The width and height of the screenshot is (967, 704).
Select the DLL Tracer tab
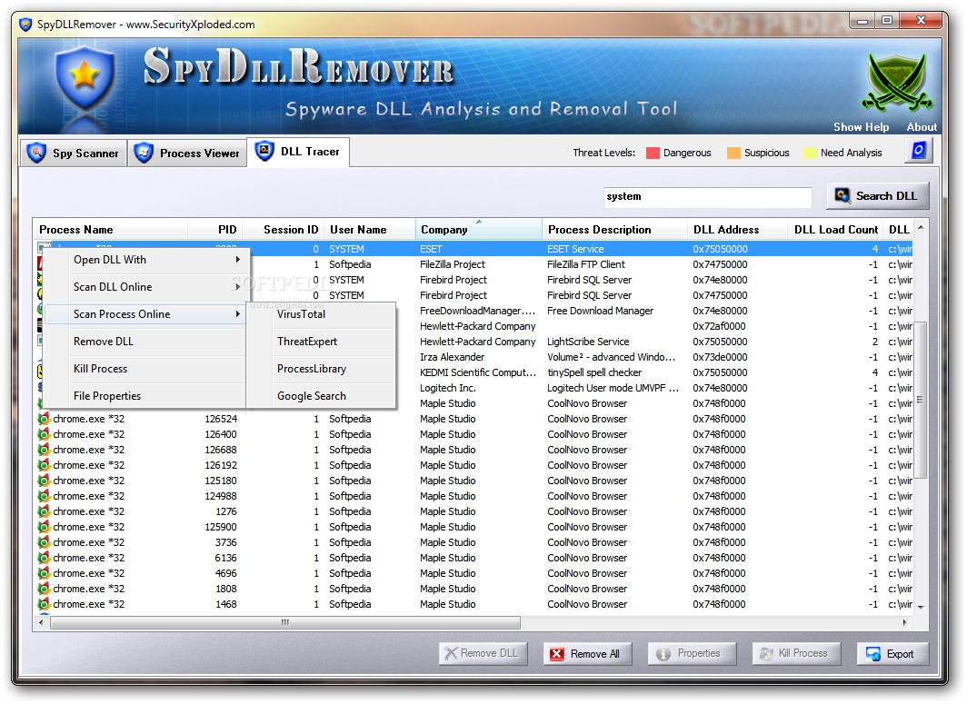point(298,152)
